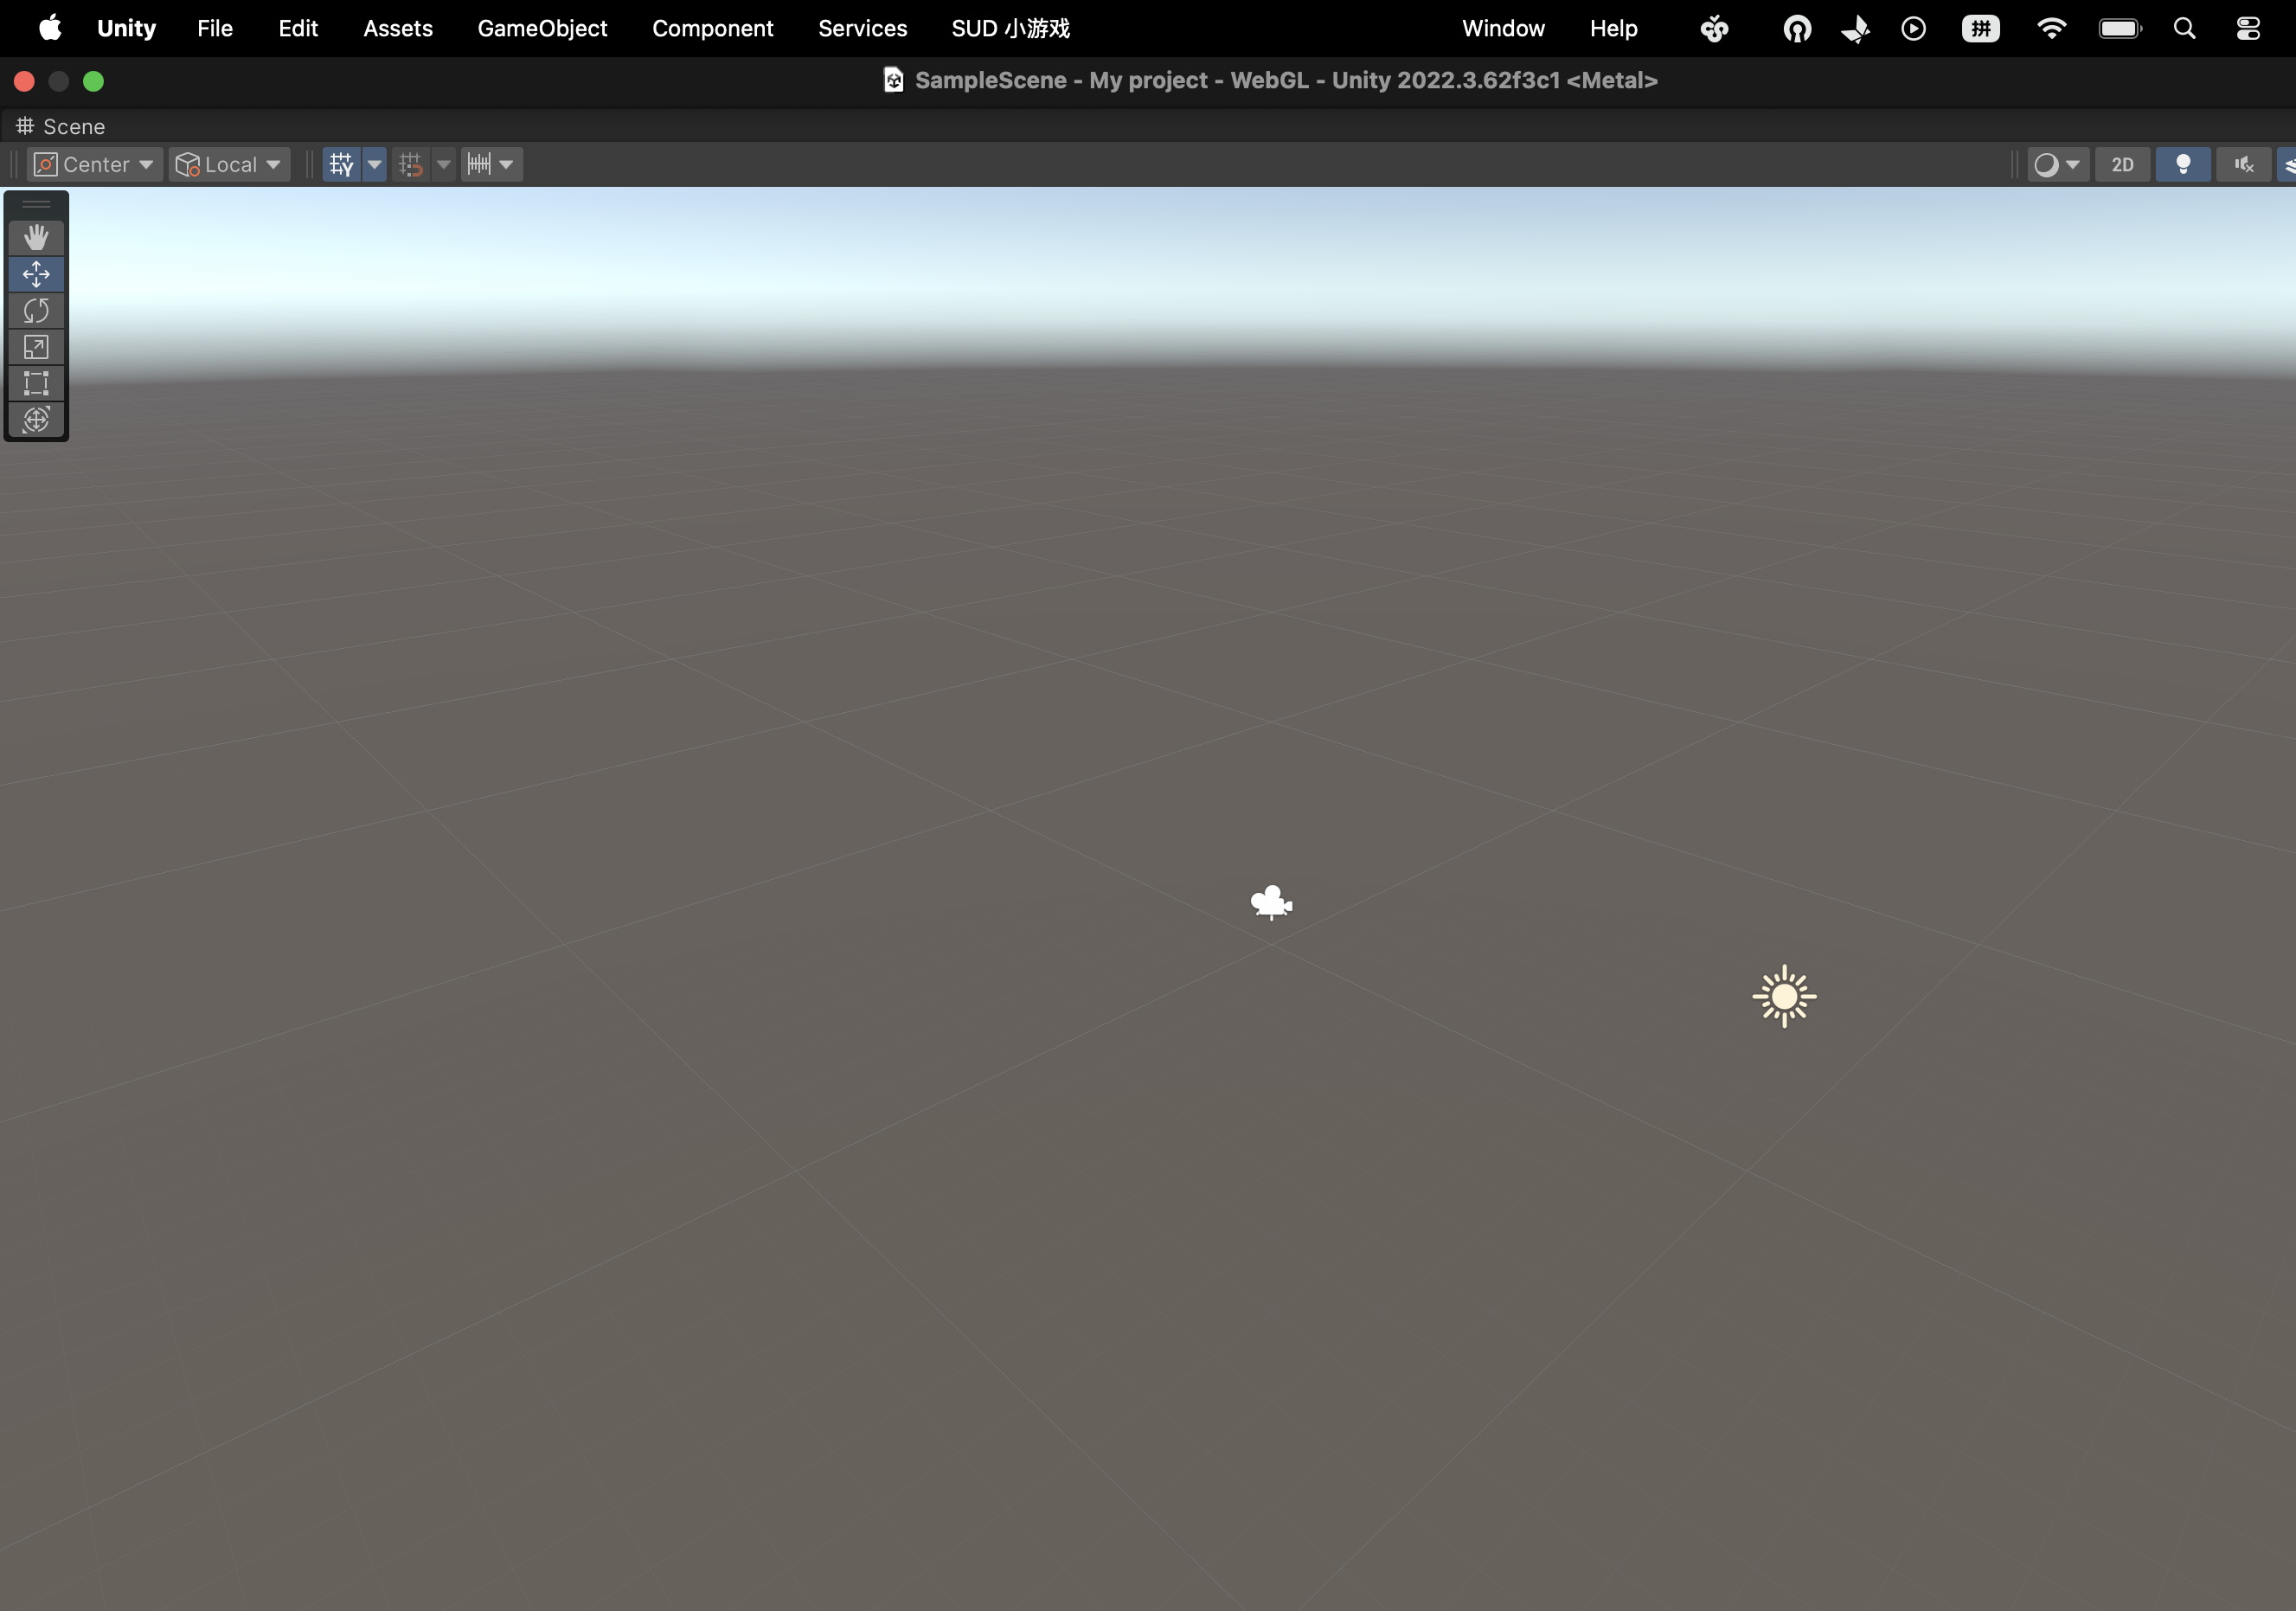Open the draw mode shading dropdown
Viewport: 2296px width, 1611px height.
(2058, 164)
